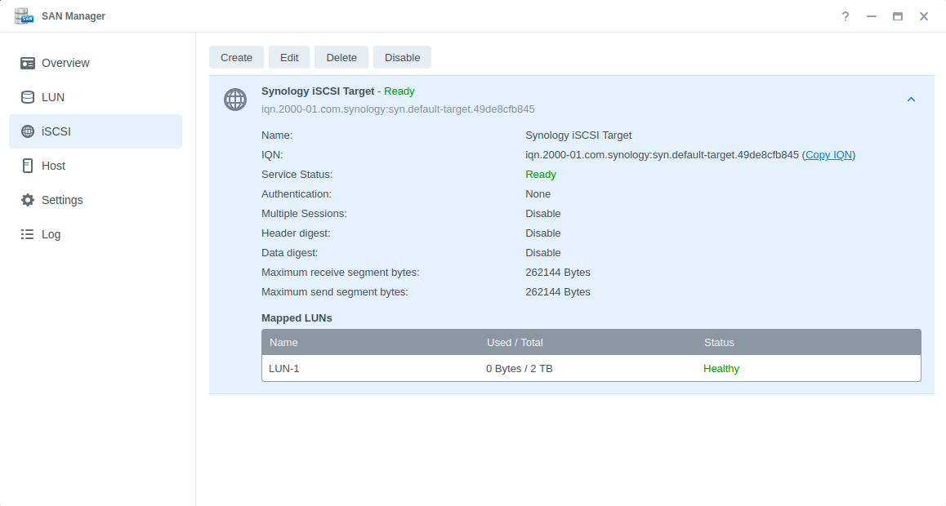
Task: Click the Settings gear icon
Action: click(x=28, y=200)
